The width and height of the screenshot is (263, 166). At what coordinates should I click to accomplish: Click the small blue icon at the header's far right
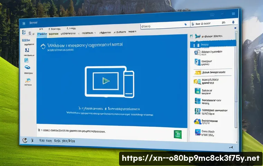coord(233,22)
